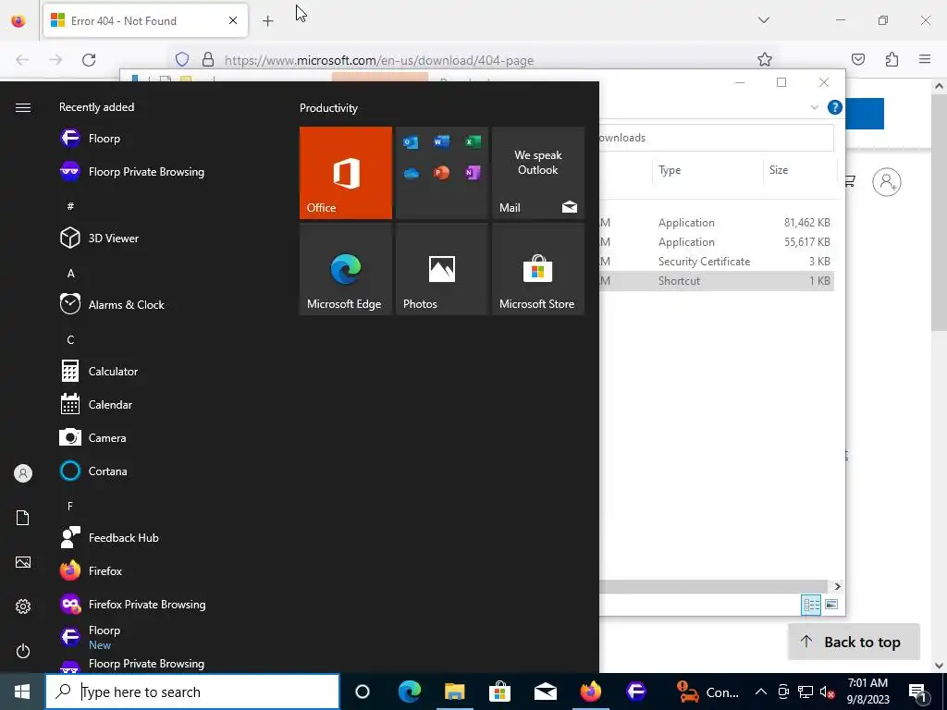947x710 pixels.
Task: Jump to the # letter group header
Action: tap(70, 206)
